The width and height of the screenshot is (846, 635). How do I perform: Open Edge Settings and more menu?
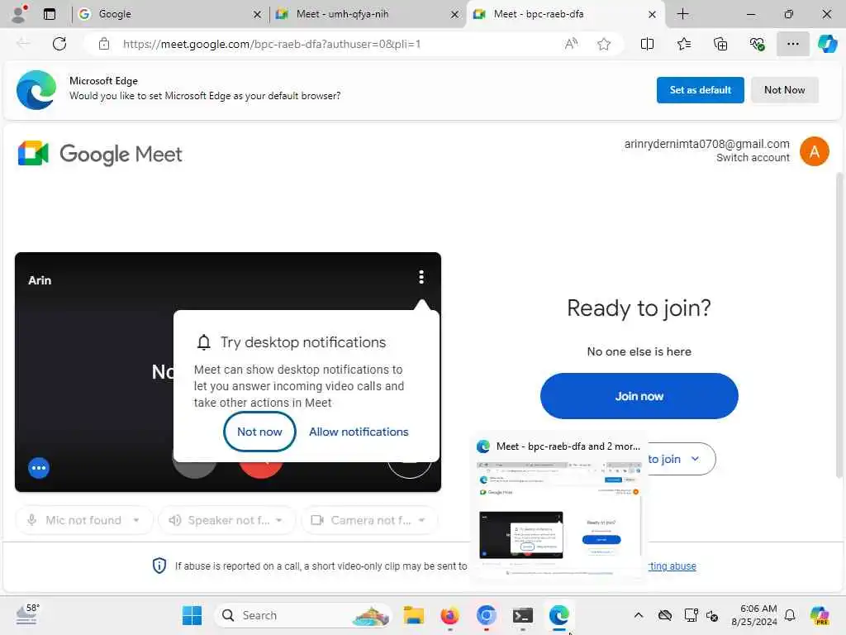[x=792, y=44]
